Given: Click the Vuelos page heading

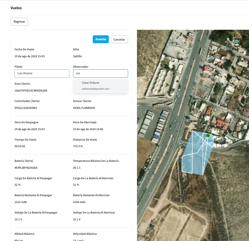Looking at the screenshot, I should [x=16, y=8].
